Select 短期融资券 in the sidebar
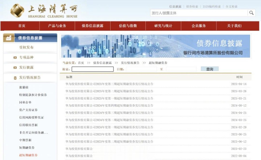 tap(27, 148)
